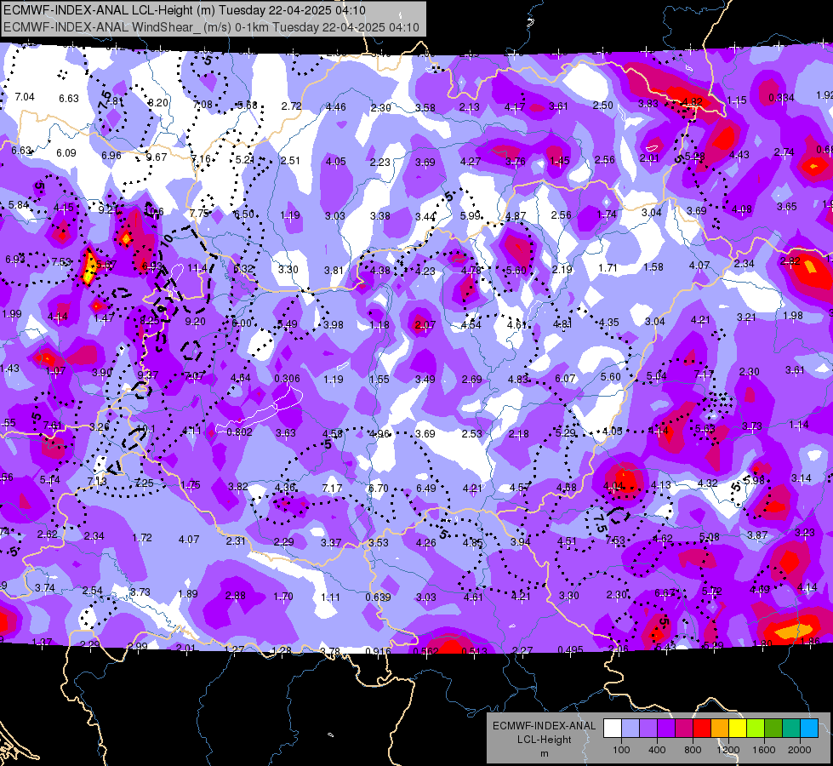Click the wind shear value '6.49'

426,488
